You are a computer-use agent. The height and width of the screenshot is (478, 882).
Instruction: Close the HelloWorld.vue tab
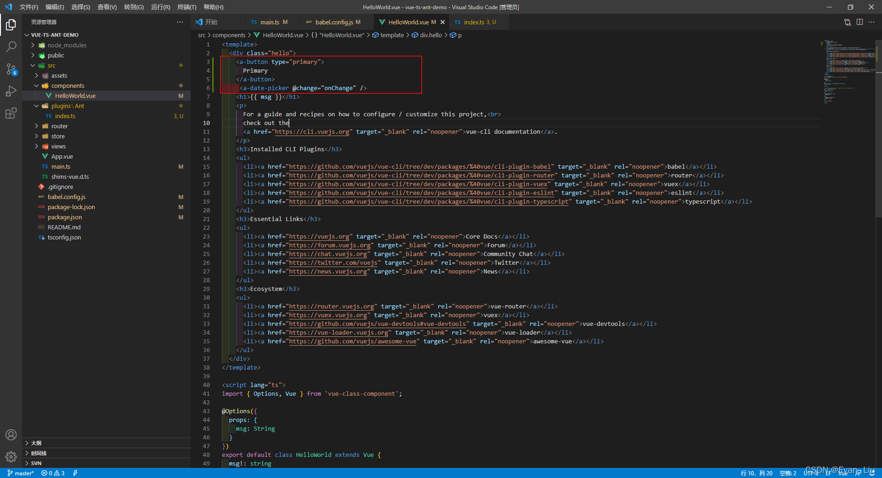(442, 22)
